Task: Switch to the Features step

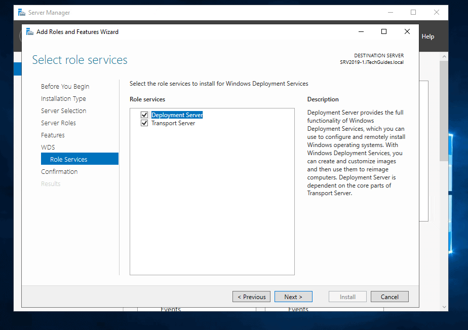Action: tap(53, 135)
